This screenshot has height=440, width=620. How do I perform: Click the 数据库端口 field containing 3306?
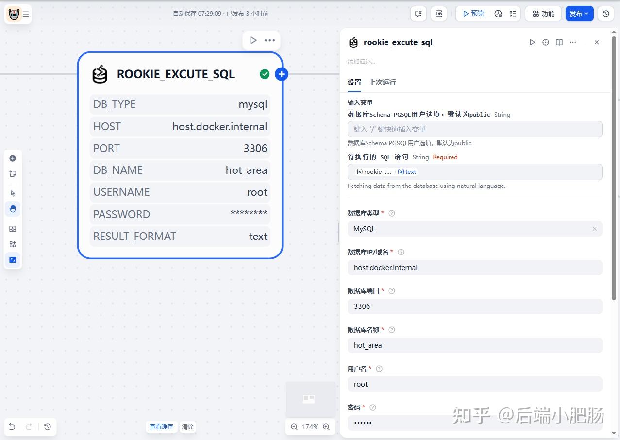tap(474, 306)
